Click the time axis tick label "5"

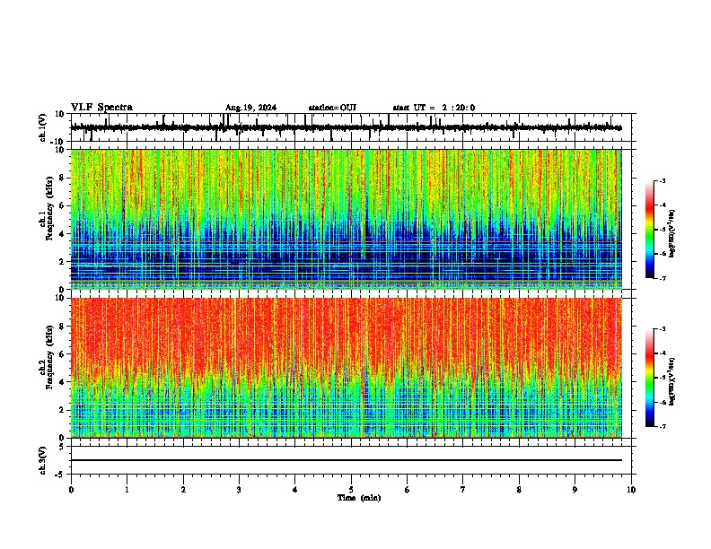coord(351,490)
